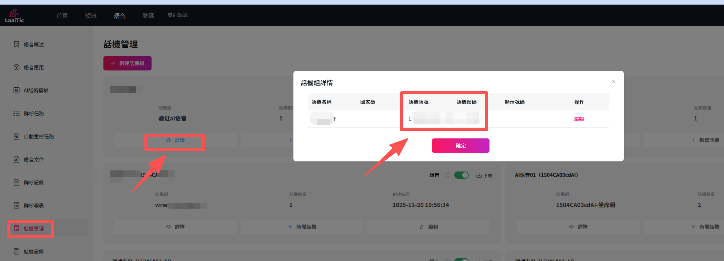Viewport: 724px width, 261px height.
Task: Click the pink 編輯 link in the table row
Action: (579, 119)
